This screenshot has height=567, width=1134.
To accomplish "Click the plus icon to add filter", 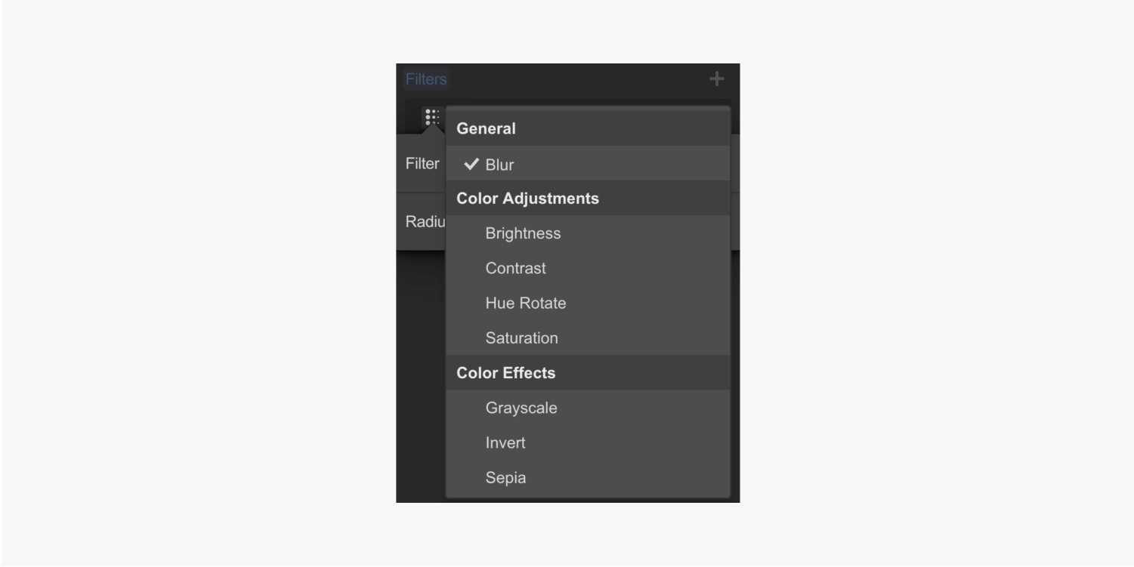I will pos(716,79).
